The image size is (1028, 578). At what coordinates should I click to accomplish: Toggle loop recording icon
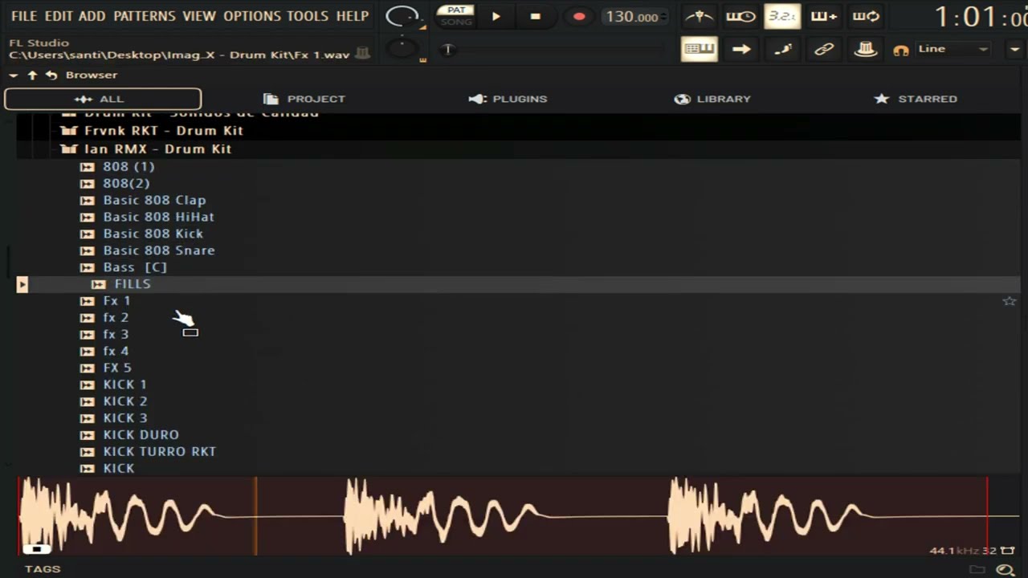[x=866, y=16]
